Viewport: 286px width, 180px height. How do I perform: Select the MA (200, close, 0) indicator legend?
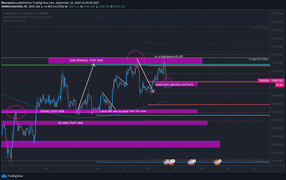(14, 21)
